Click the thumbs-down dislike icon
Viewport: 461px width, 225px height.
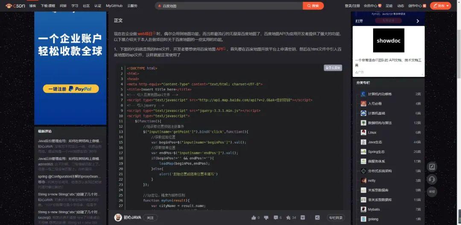[266, 218]
